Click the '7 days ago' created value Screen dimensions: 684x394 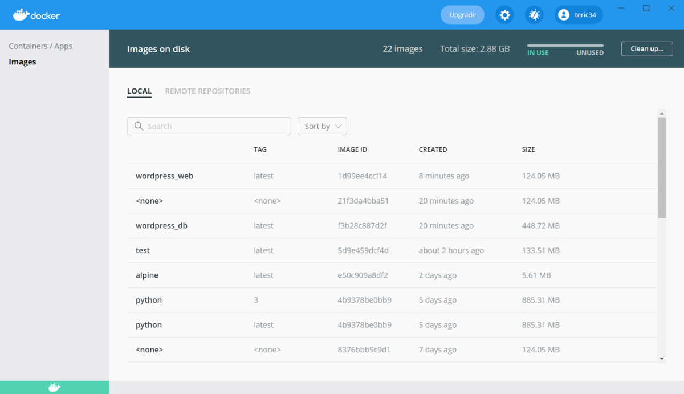438,350
